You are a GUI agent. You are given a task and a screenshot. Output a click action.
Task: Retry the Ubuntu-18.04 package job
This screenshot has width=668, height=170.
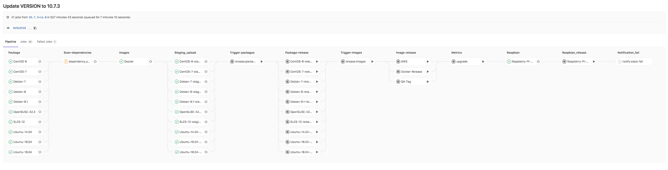(40, 152)
